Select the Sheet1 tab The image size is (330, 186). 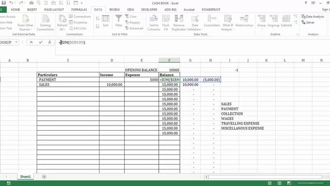25,177
